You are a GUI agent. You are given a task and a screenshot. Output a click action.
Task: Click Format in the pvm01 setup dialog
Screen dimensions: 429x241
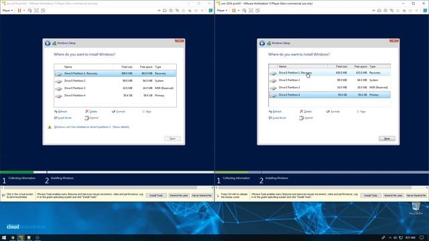(x=332, y=112)
